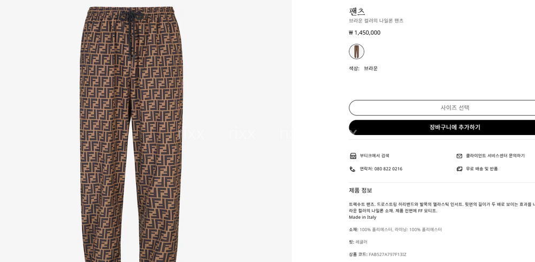This screenshot has width=535, height=262.
Task: Click the delivery truck icon
Action: coord(459,169)
